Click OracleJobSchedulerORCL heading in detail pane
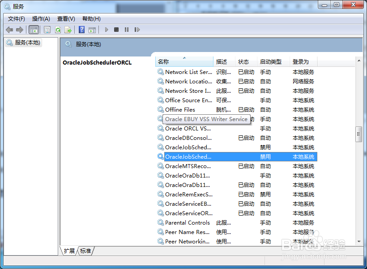The image size is (367, 269). [x=97, y=63]
